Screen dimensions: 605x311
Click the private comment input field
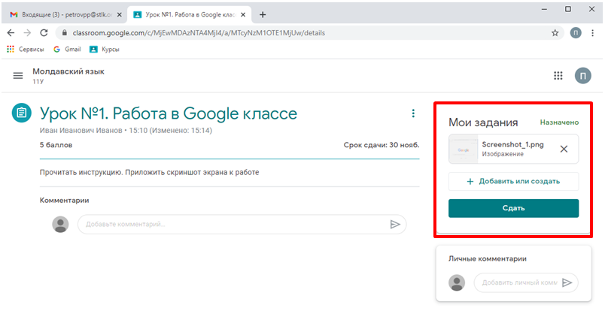coord(518,282)
